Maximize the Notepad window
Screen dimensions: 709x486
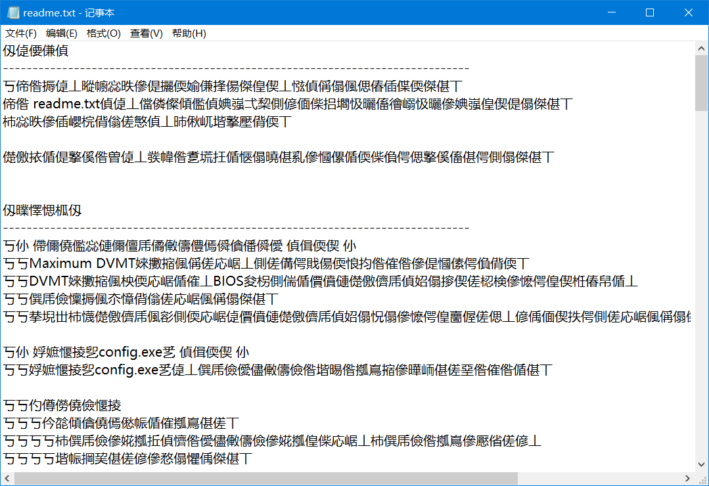tap(650, 12)
